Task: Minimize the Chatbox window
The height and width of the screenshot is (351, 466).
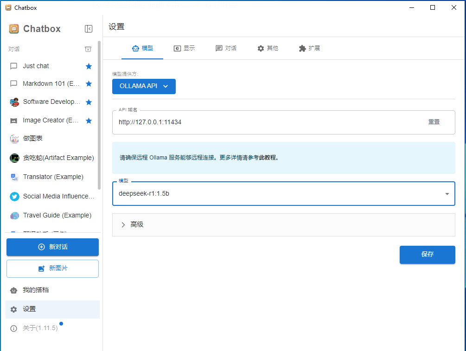Action: [412, 7]
